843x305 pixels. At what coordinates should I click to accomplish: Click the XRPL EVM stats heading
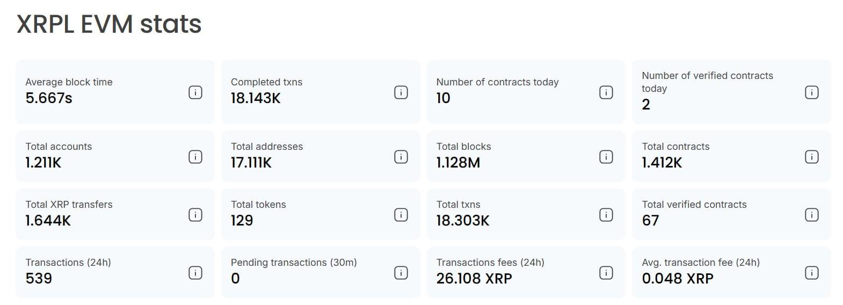tap(109, 24)
